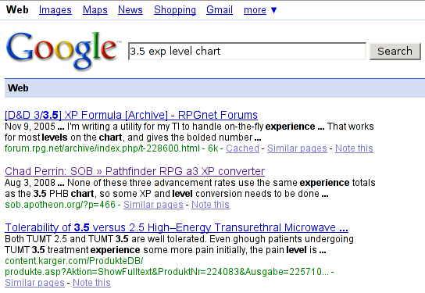The width and height of the screenshot is (425, 293).
Task: Open the Images search tab
Action: coord(55,9)
